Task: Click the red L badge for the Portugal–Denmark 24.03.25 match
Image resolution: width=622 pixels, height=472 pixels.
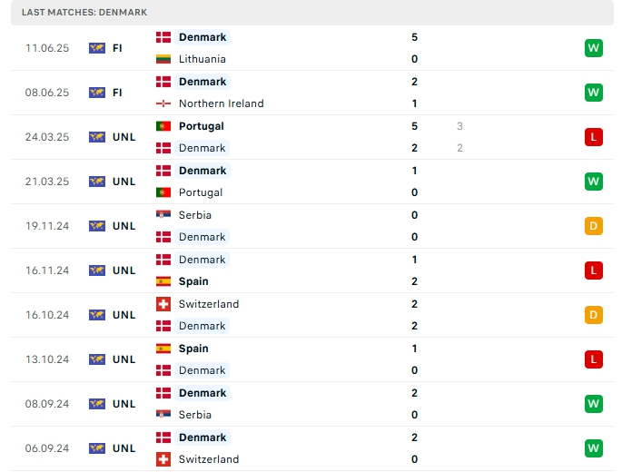Action: [x=594, y=137]
